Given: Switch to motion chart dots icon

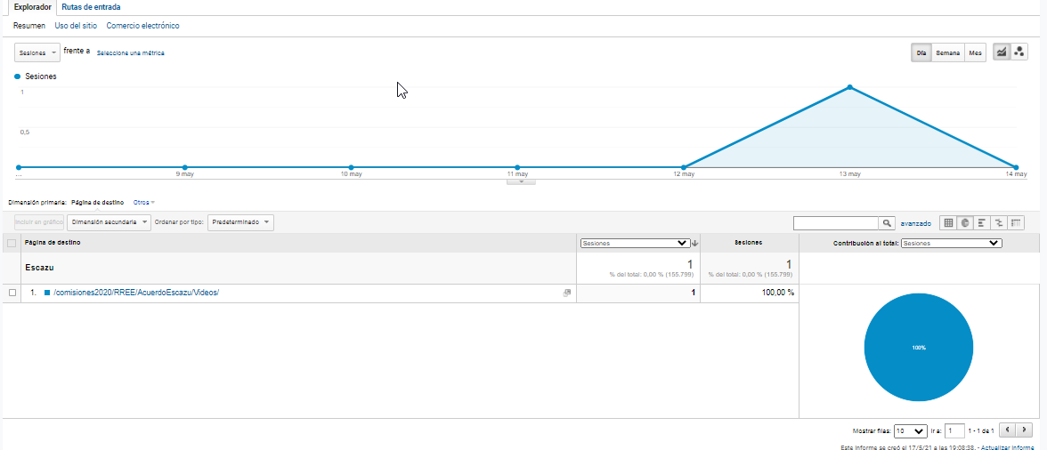Looking at the screenshot, I should (x=1019, y=52).
